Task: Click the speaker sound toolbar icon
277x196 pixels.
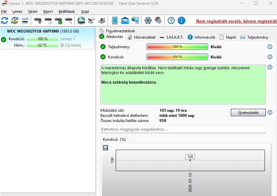Action: tap(158, 20)
